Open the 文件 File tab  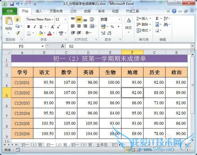[x=9, y=11]
